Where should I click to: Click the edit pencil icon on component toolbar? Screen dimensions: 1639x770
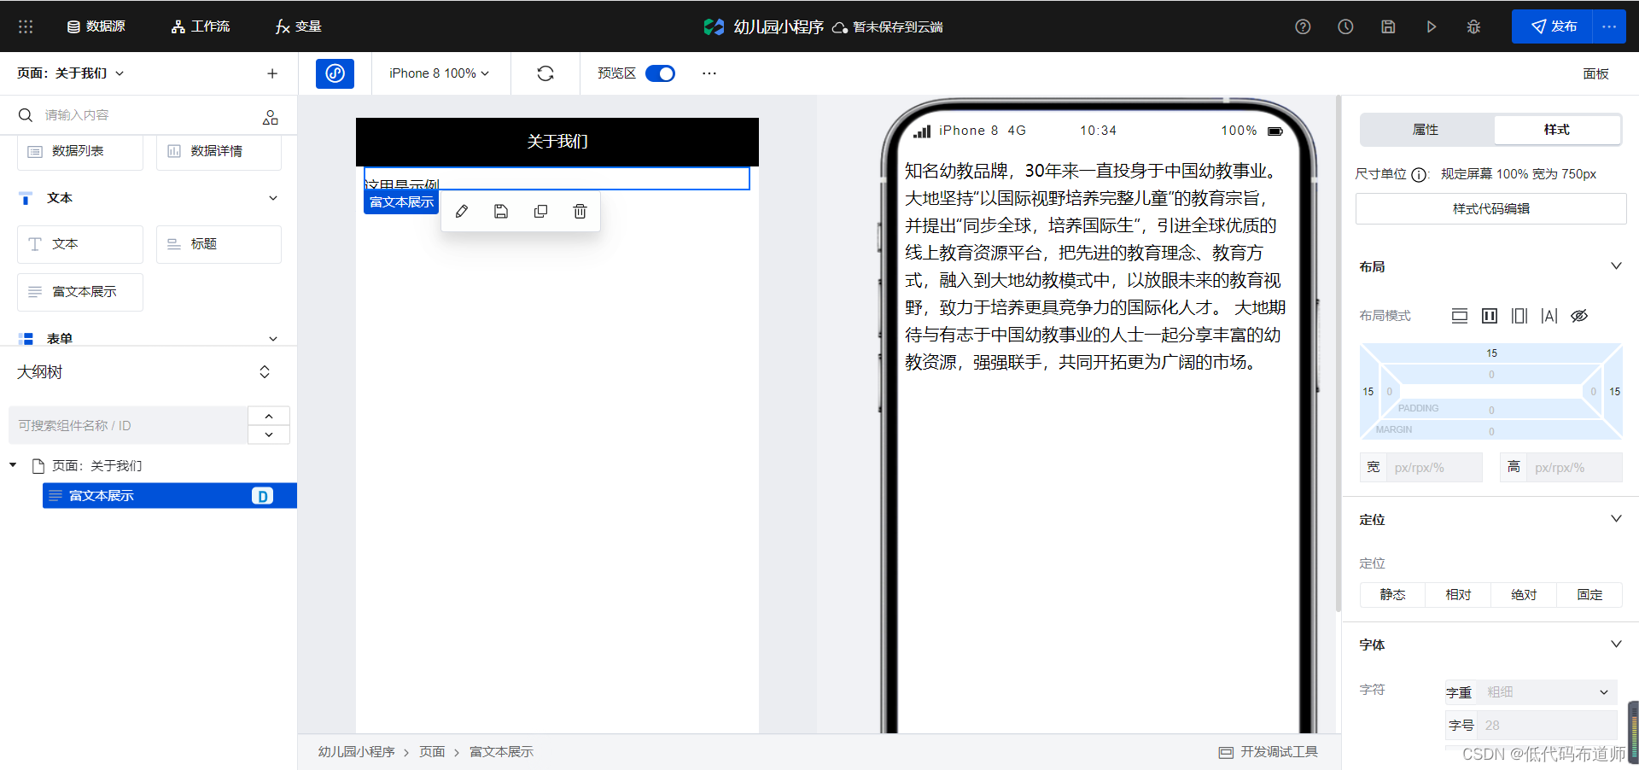[x=462, y=211]
